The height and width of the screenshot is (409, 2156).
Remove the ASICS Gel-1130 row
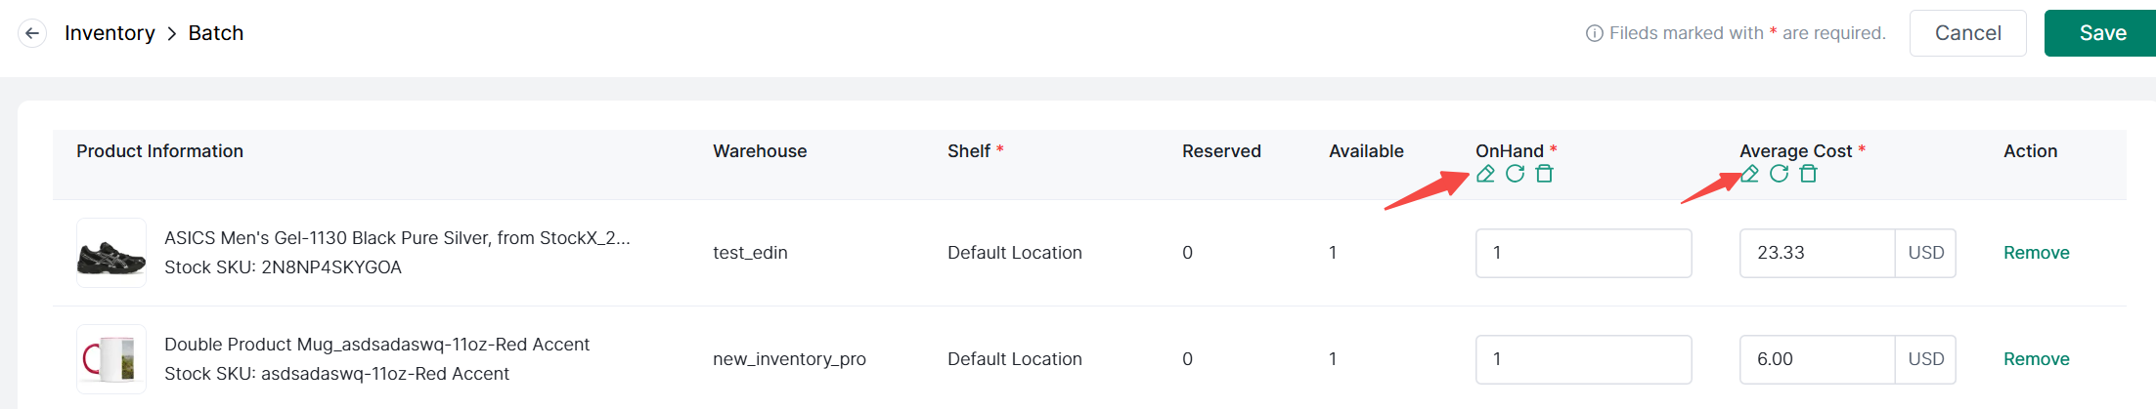[2036, 253]
